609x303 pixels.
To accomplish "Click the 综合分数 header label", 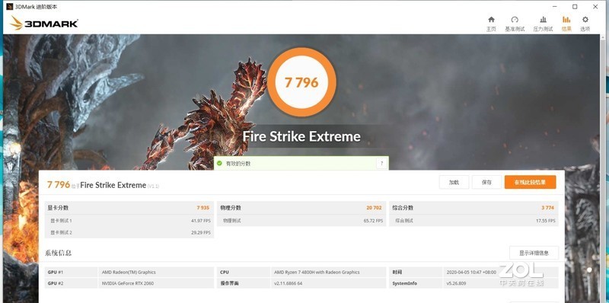I will tap(403, 208).
